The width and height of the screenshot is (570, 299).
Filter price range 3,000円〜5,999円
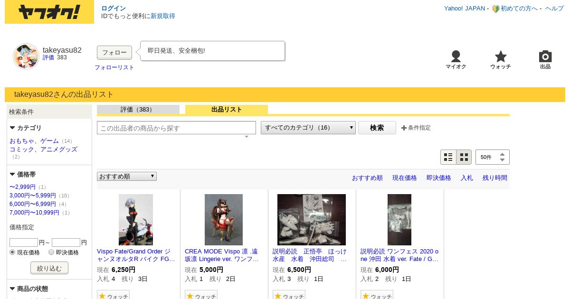click(33, 196)
